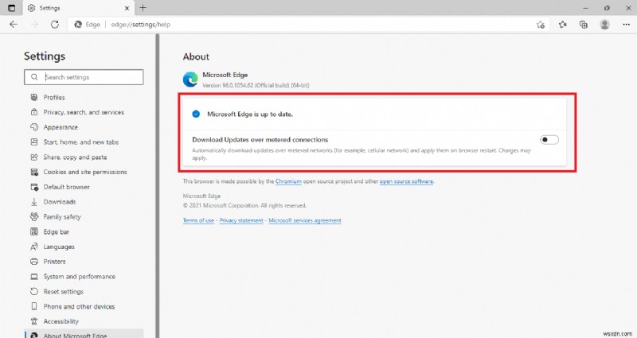Open the open source software link

pyautogui.click(x=406, y=181)
